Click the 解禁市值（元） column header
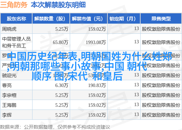This screenshot has height=130, width=182. pos(89,19)
